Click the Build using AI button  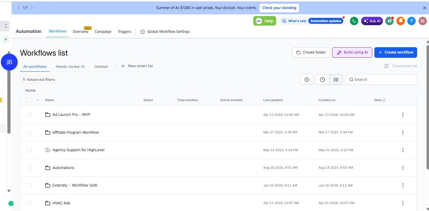[352, 52]
